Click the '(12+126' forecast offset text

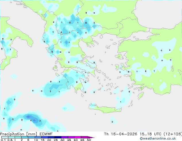(173, 134)
